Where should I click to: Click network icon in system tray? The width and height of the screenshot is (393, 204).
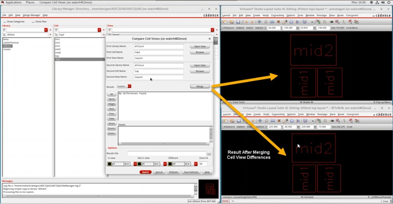(377, 2)
